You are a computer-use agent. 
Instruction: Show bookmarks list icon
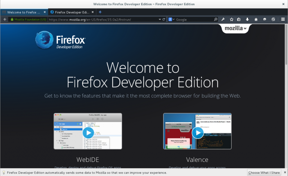239,19
